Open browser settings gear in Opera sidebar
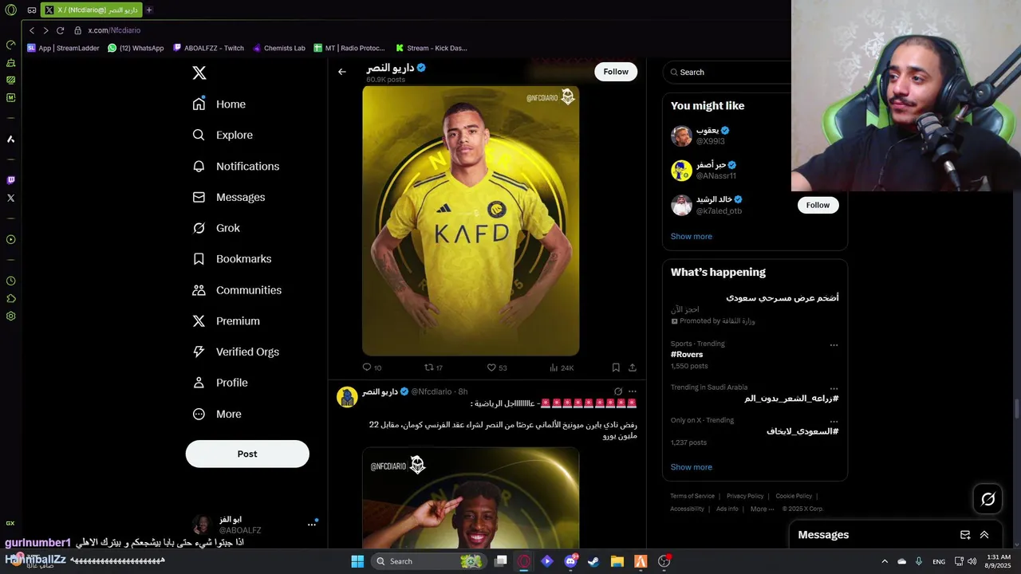1021x574 pixels. click(x=11, y=316)
